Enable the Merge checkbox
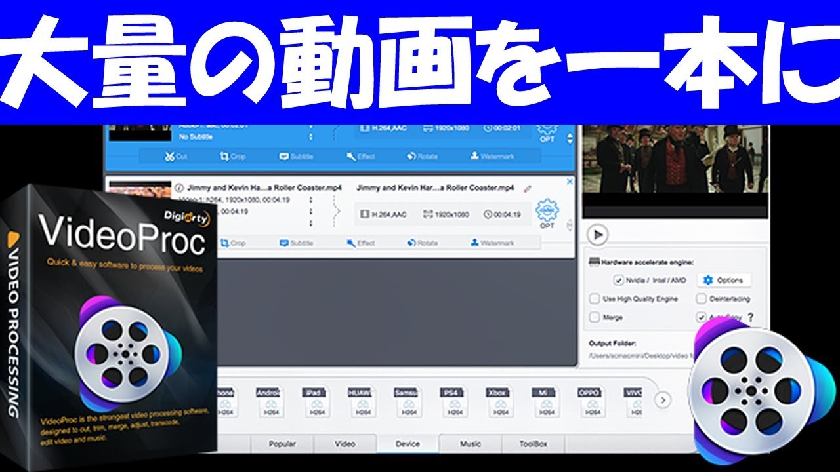The height and width of the screenshot is (472, 840). [x=595, y=317]
